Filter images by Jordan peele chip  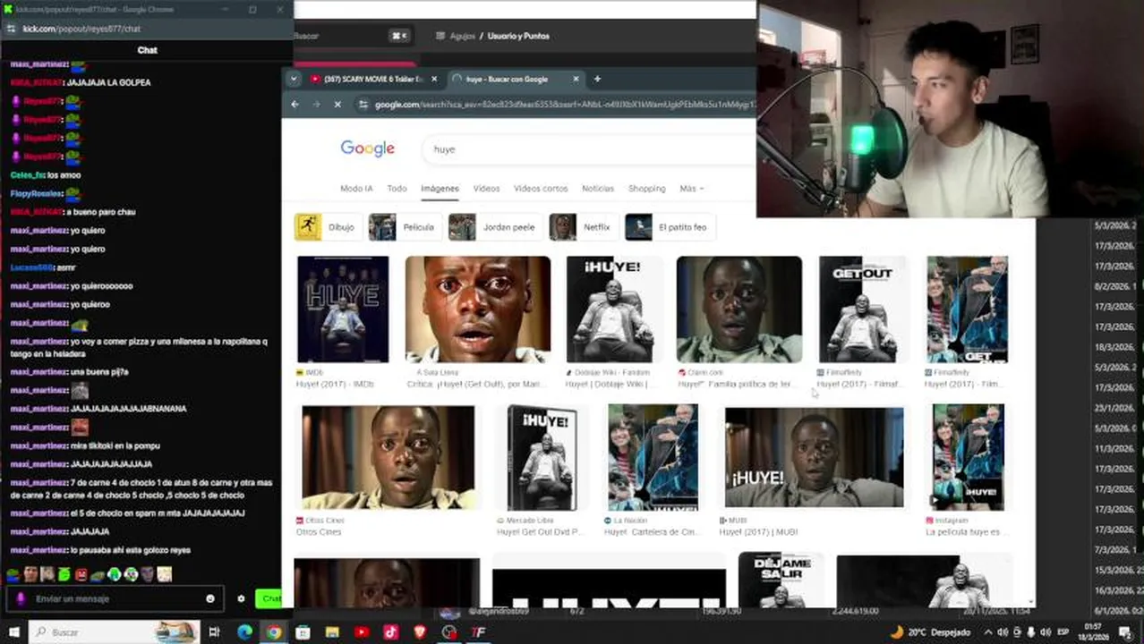[x=495, y=227]
